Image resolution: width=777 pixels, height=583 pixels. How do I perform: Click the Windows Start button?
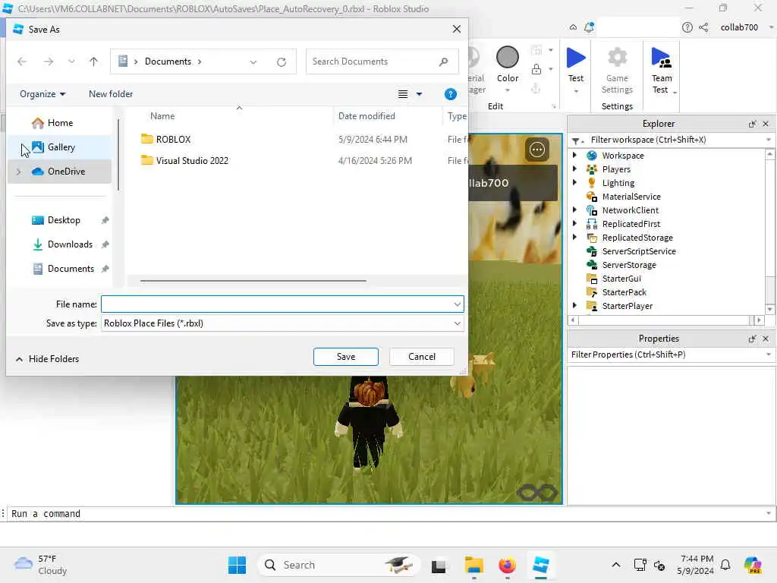click(237, 565)
